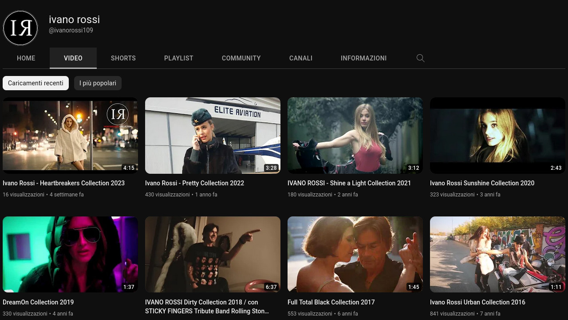Open the CANALI tab
Viewport: 568px width, 320px height.
[301, 58]
